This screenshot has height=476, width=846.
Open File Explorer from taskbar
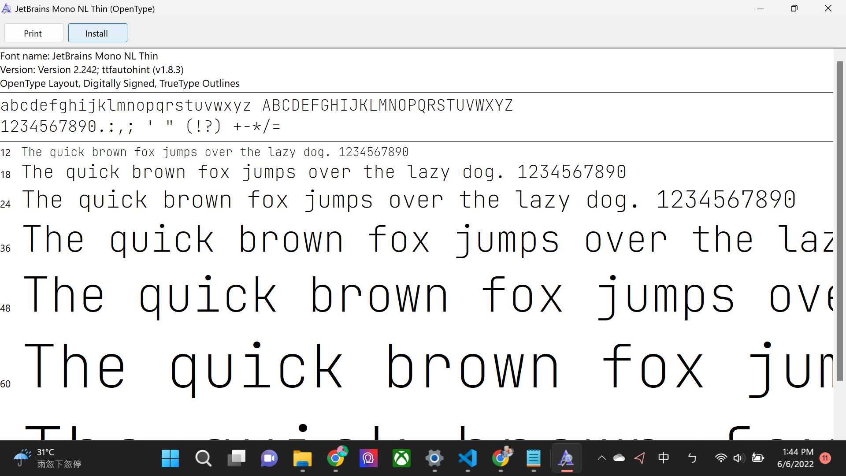[302, 458]
